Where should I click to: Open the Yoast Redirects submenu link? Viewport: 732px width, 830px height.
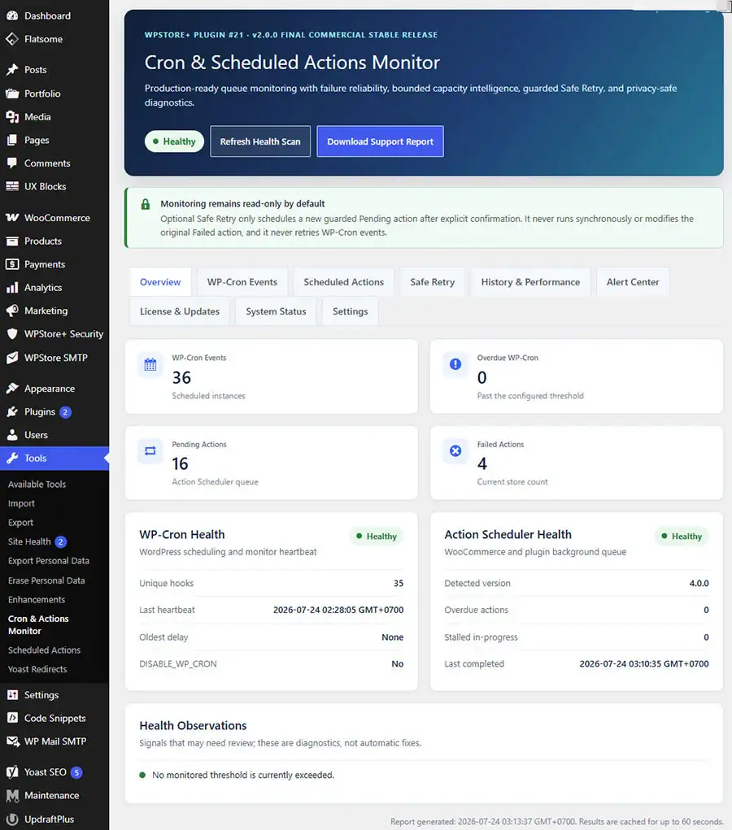click(x=37, y=669)
